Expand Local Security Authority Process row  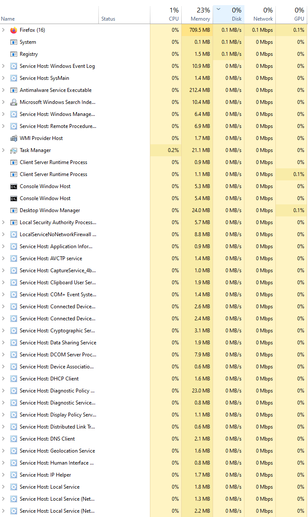(x=3, y=222)
